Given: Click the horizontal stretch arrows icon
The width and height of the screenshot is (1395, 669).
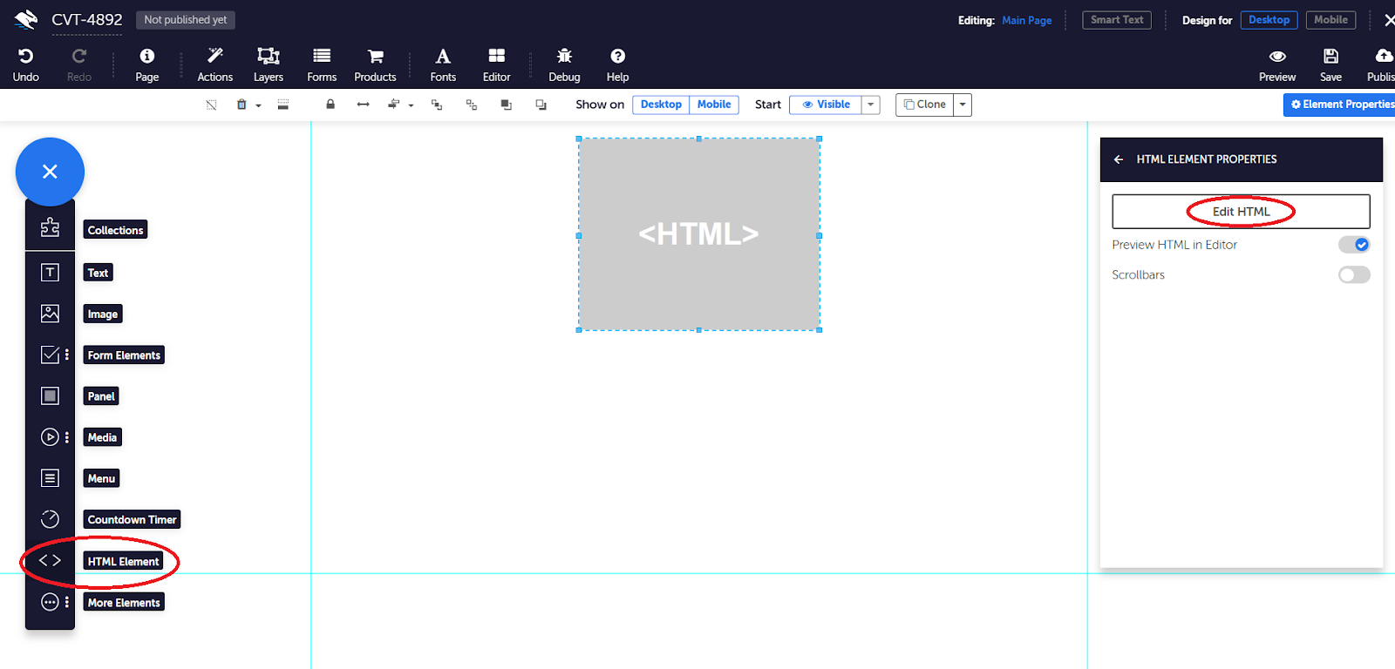Looking at the screenshot, I should point(364,105).
